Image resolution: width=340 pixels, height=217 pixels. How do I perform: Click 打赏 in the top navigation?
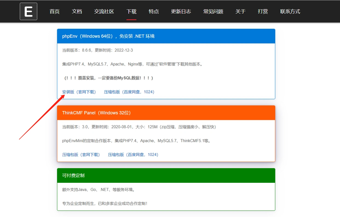click(263, 11)
